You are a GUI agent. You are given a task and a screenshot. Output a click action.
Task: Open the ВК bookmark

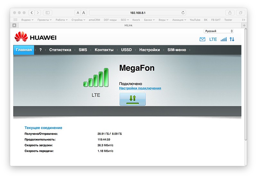pyautogui.click(x=206, y=20)
